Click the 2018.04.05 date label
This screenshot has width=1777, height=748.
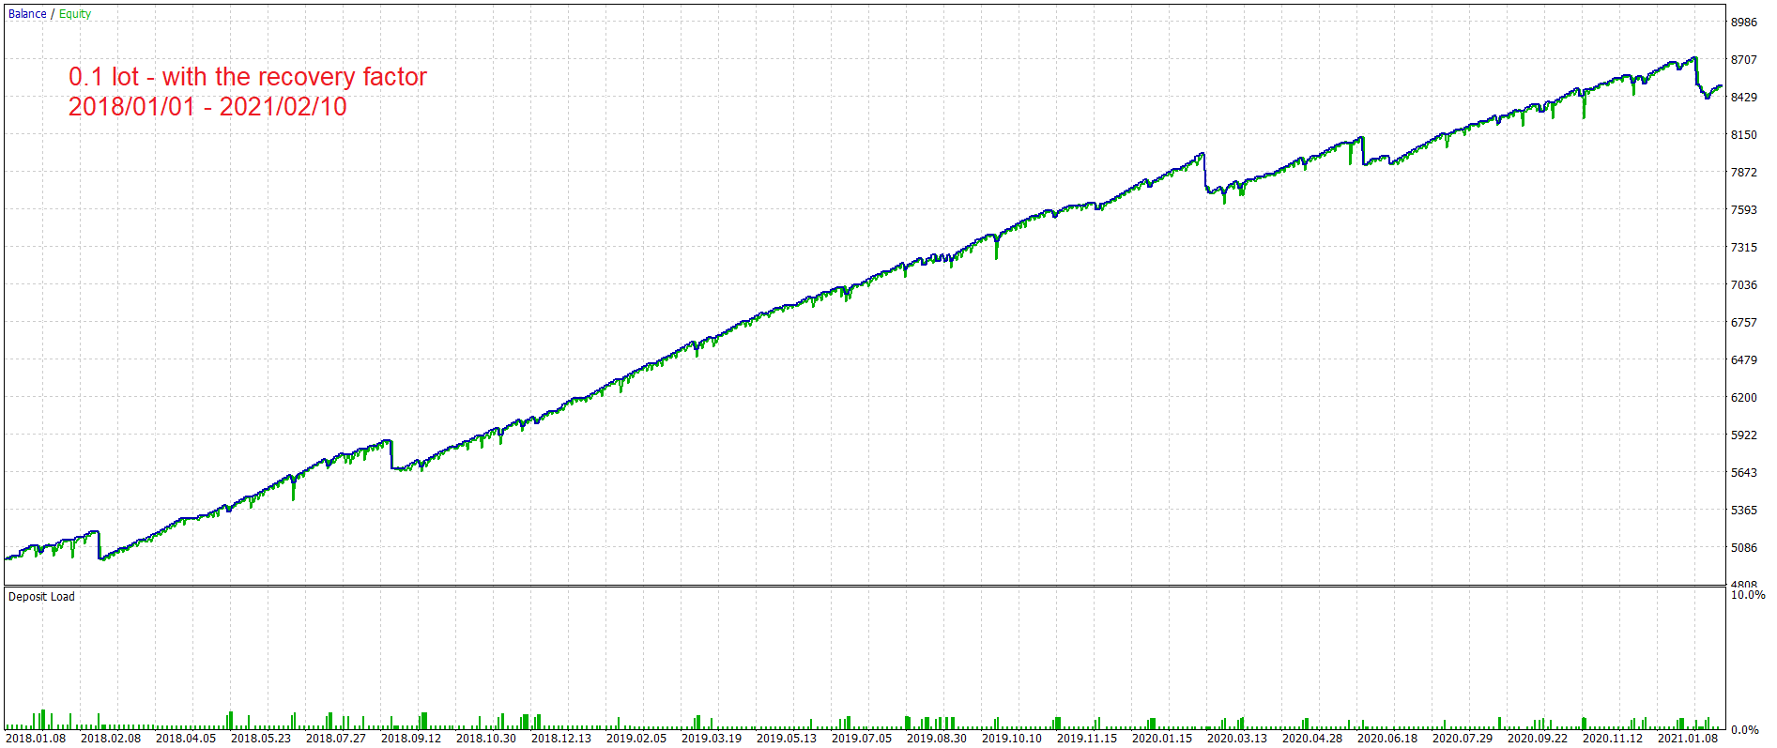tap(186, 739)
